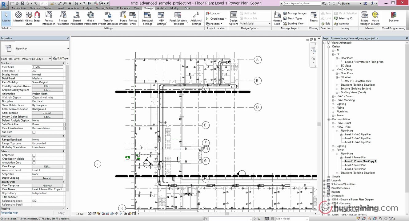This screenshot has width=409, height=221.
Task: Expand the Legends tree node
Action: pyautogui.click(x=324, y=180)
